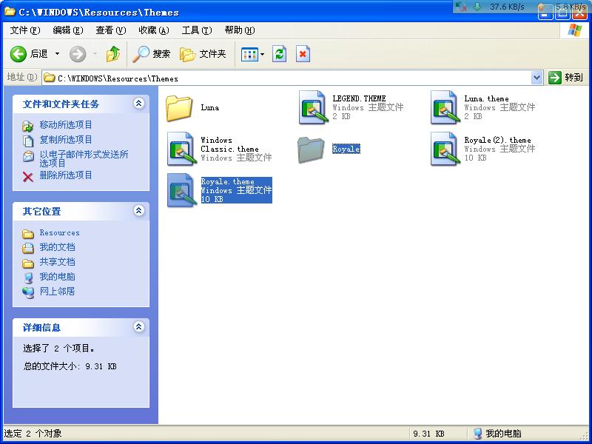
Task: Click the highlighted Royale.theme file name
Action: (227, 181)
